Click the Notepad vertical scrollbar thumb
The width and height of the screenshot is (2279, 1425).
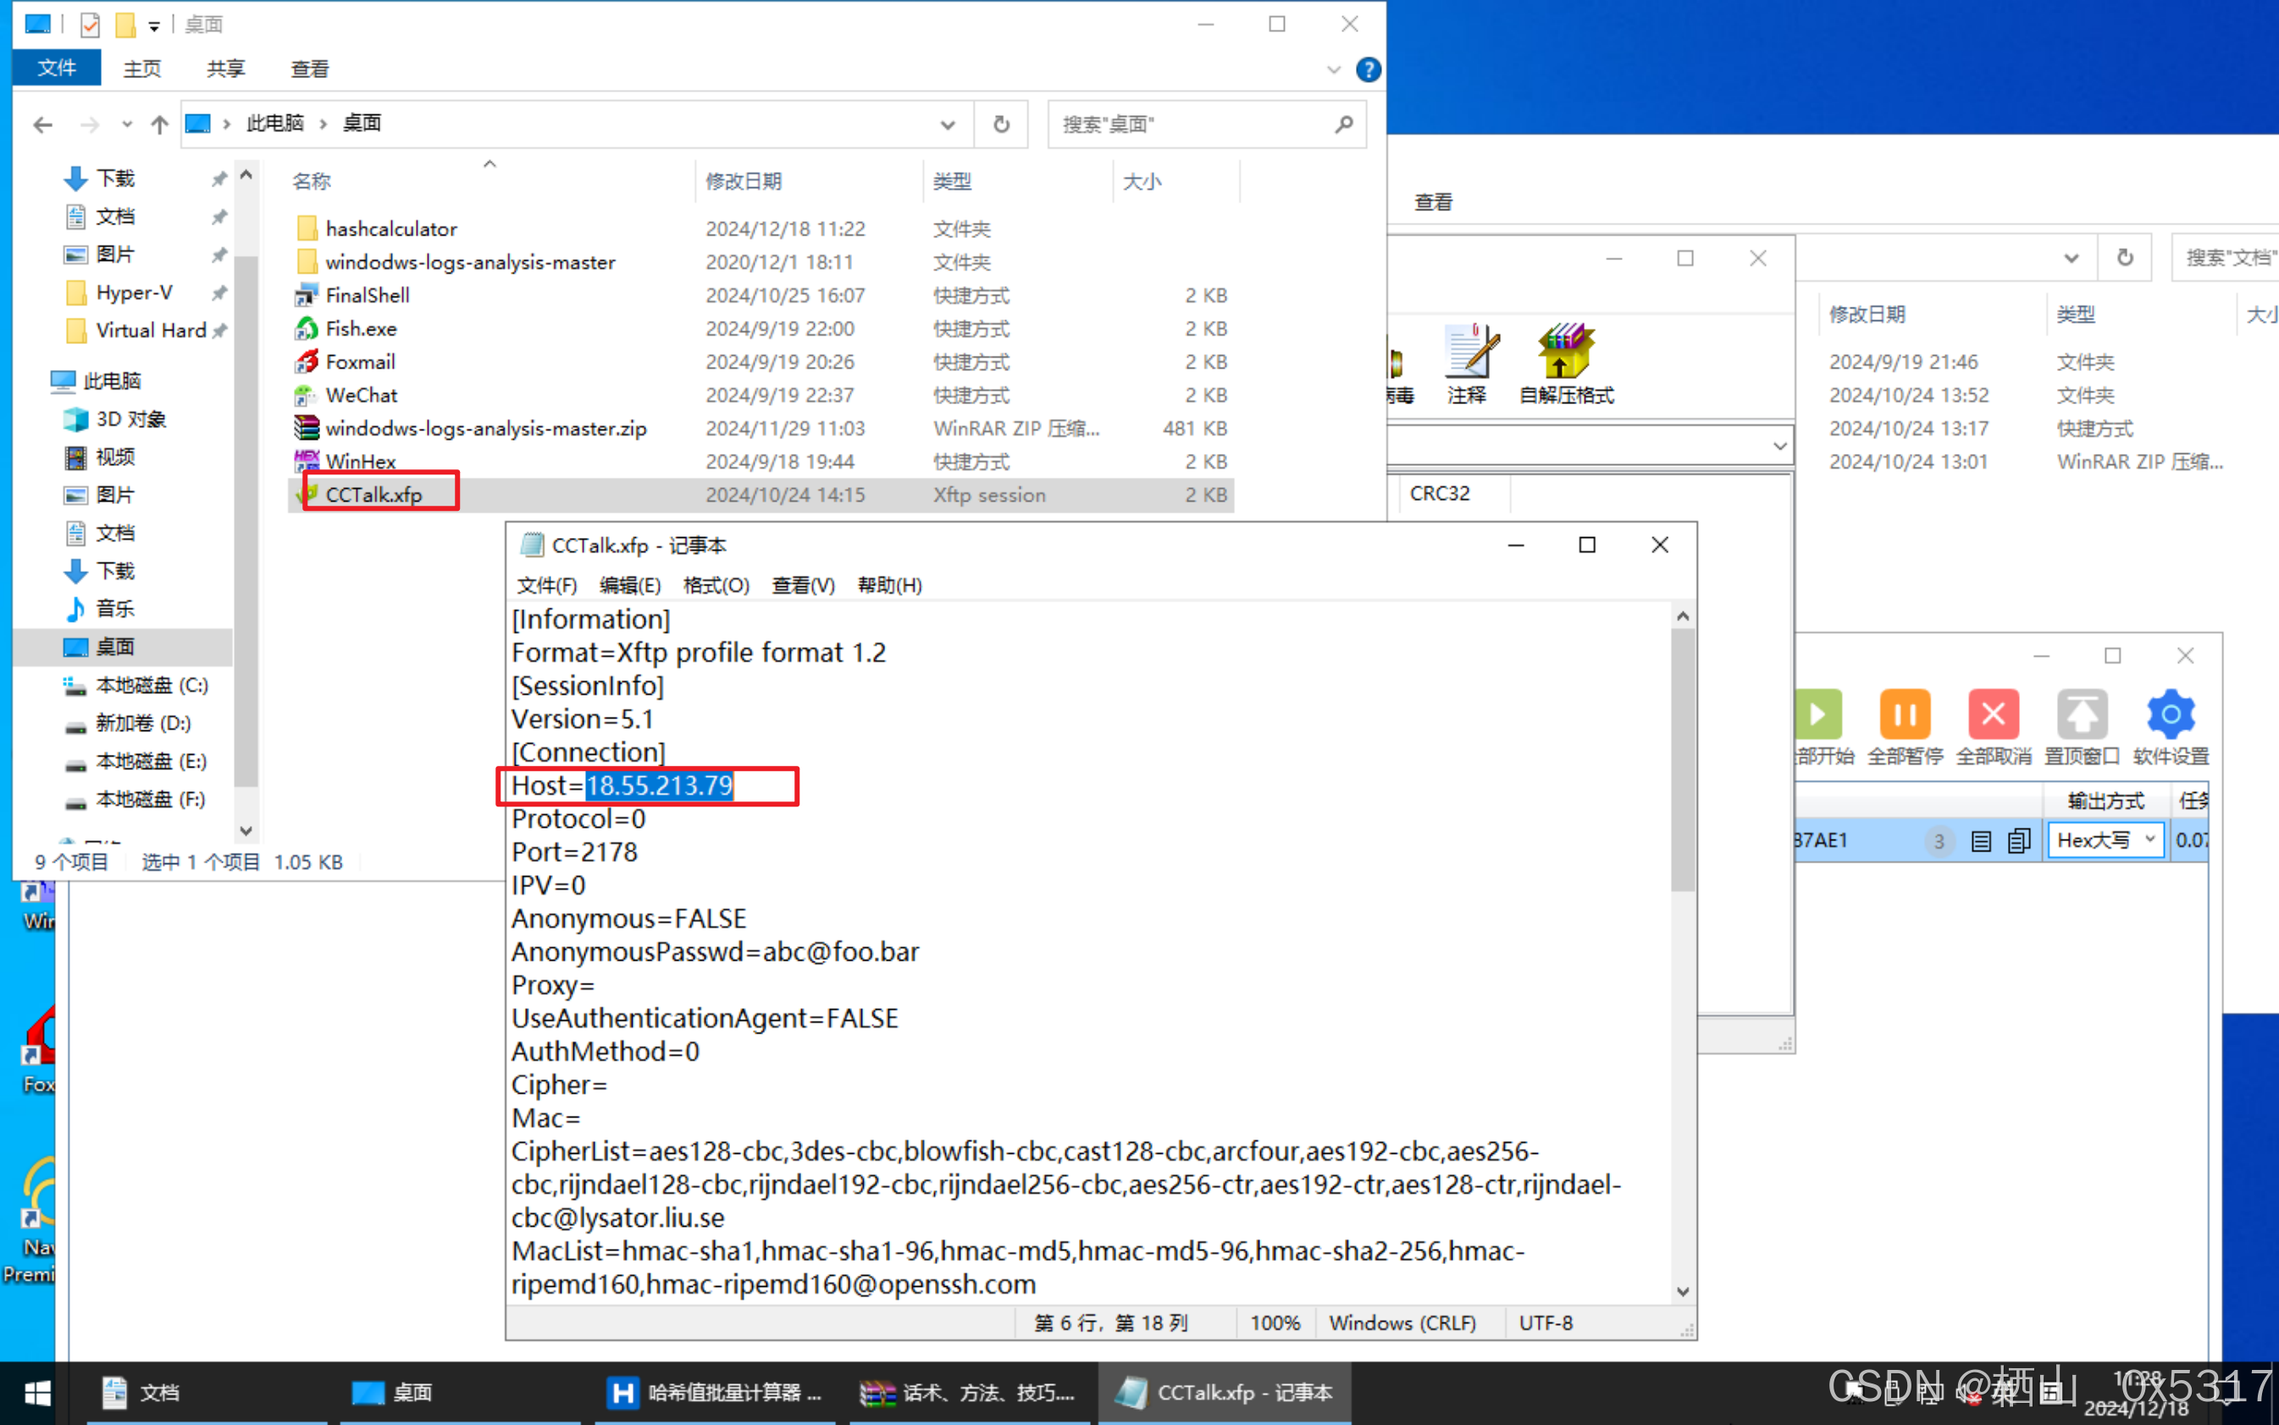[x=1682, y=754]
